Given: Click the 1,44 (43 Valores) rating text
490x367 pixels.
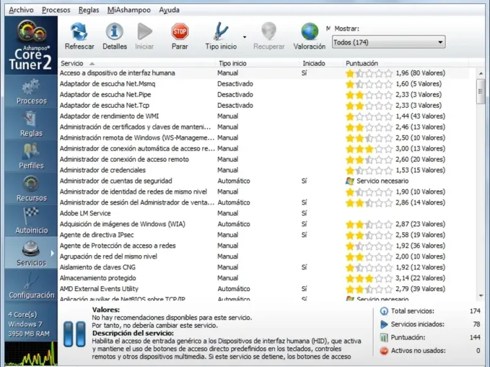Looking at the screenshot, I should click(x=420, y=116).
